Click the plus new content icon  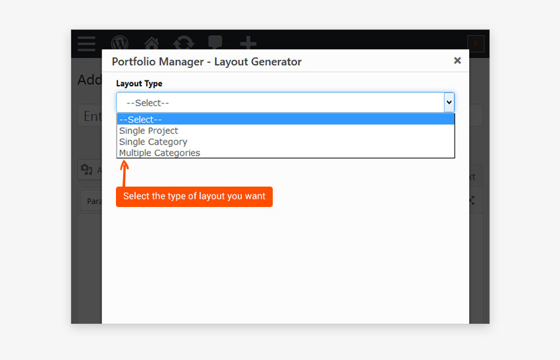(x=248, y=44)
